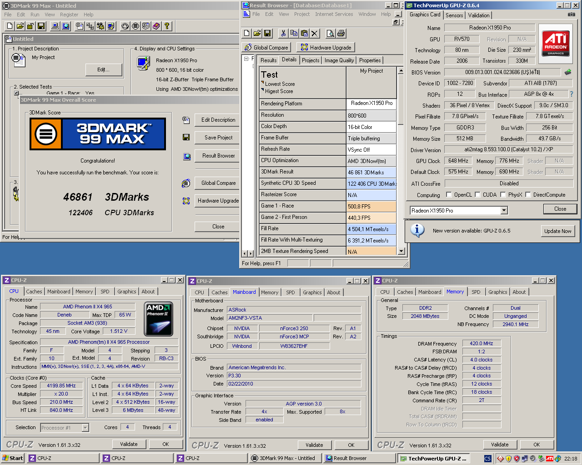This screenshot has width=582, height=465.
Task: Toggle the Game 1 - Race test checkbox
Action: [x=16, y=93]
